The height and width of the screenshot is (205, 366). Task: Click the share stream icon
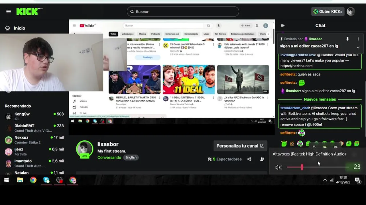pos(249,159)
